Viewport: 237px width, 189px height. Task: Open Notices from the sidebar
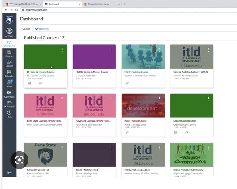[x=9, y=104]
